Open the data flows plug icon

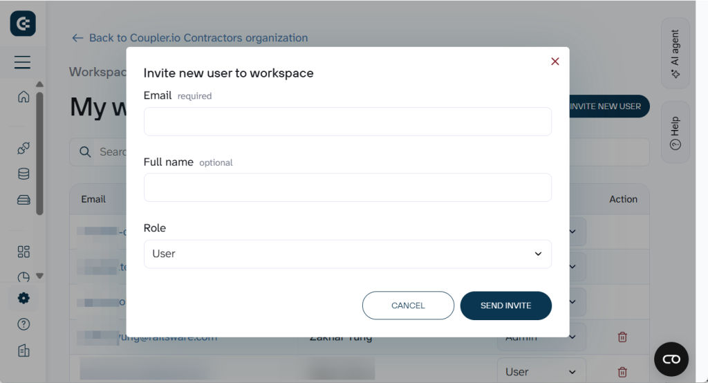24,148
